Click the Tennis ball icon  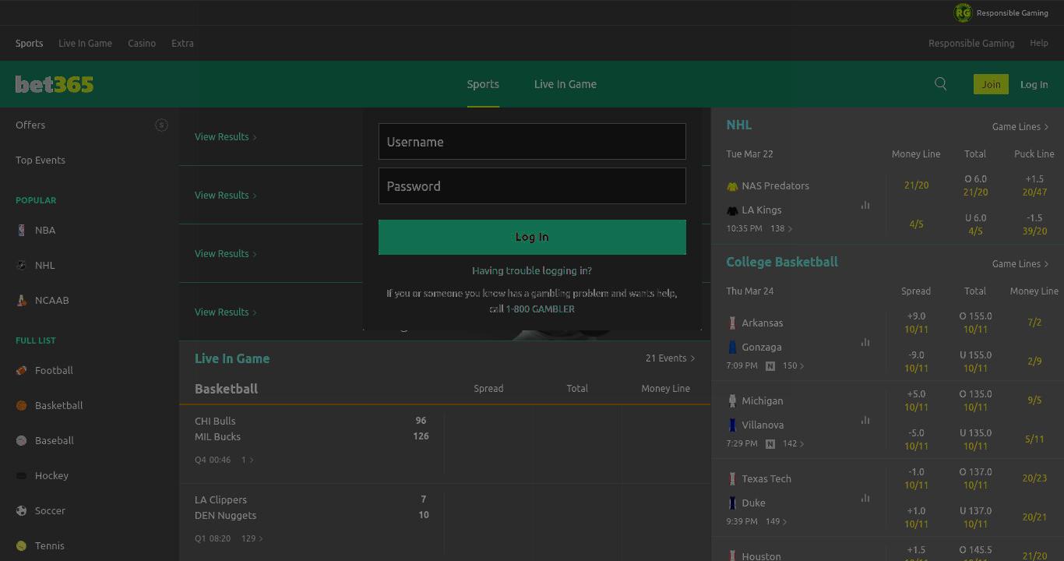(x=21, y=545)
